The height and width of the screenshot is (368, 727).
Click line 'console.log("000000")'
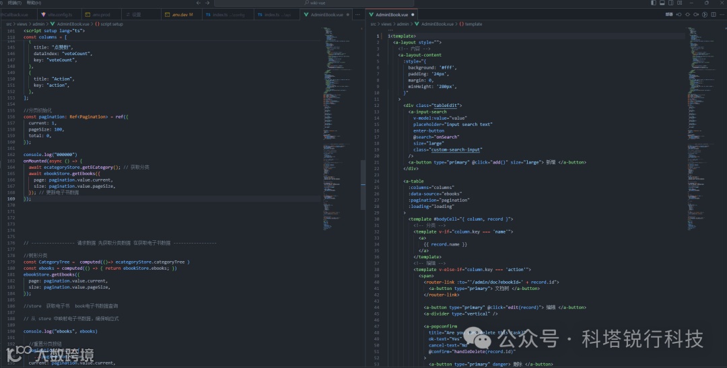click(50, 154)
